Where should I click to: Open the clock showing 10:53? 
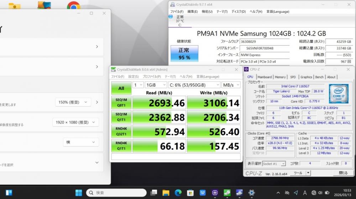(x=342, y=193)
